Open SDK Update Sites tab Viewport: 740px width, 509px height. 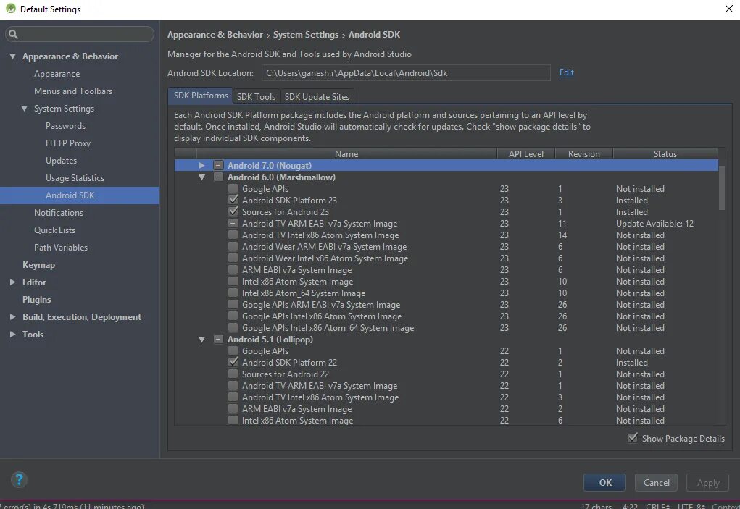tap(317, 96)
